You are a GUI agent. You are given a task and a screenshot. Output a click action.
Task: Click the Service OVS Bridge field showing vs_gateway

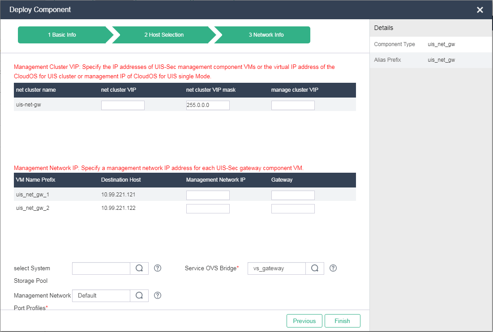[x=276, y=268]
